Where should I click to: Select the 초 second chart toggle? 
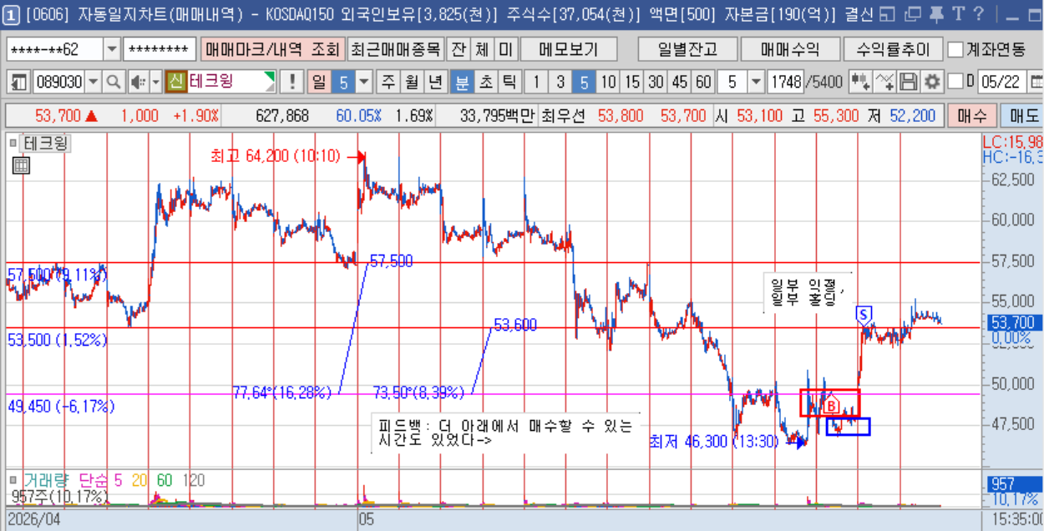point(485,82)
